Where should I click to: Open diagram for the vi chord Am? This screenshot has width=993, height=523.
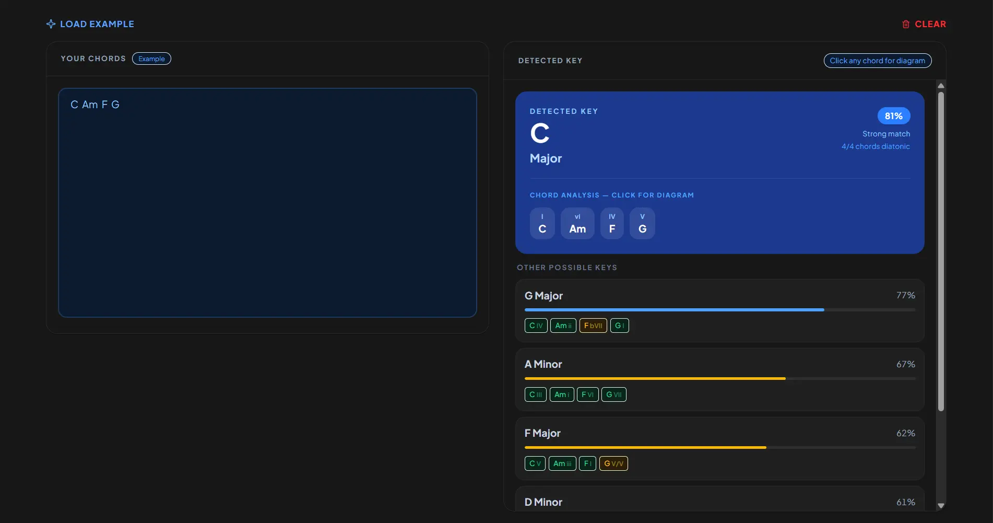point(577,224)
